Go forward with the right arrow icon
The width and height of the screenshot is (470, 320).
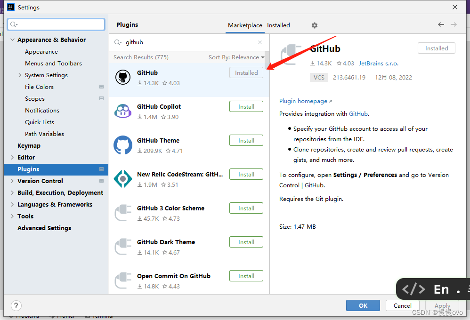tap(454, 24)
